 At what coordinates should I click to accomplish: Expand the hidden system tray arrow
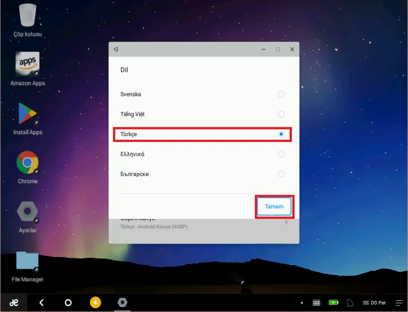pyautogui.click(x=302, y=303)
